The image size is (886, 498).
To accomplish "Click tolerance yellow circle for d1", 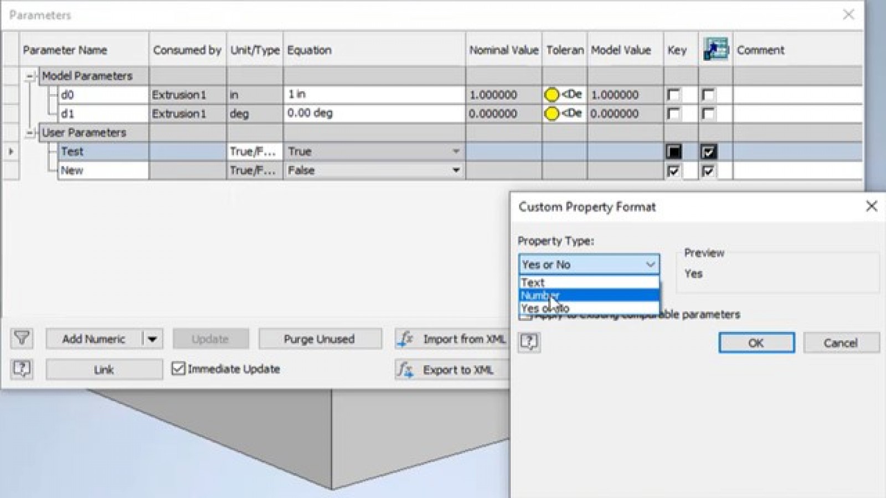I will point(551,113).
